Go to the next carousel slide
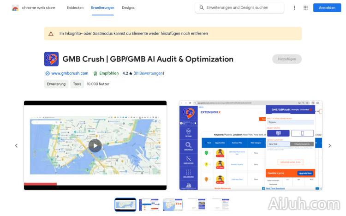The height and width of the screenshot is (216, 346). click(329, 146)
